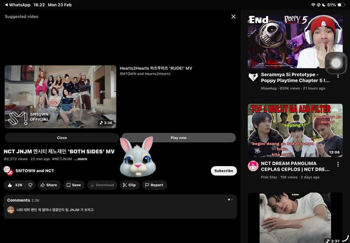The width and height of the screenshot is (350, 243).
Task: Open MiawAug channel avatar
Action: coord(253,78)
